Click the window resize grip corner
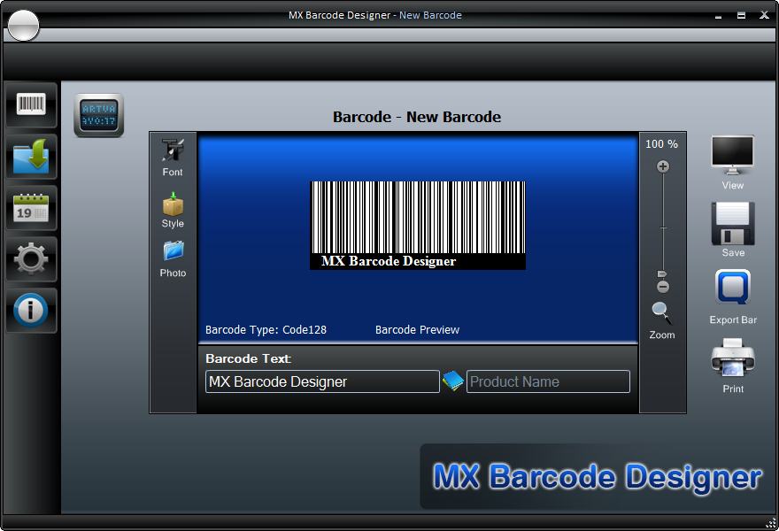 (x=770, y=522)
